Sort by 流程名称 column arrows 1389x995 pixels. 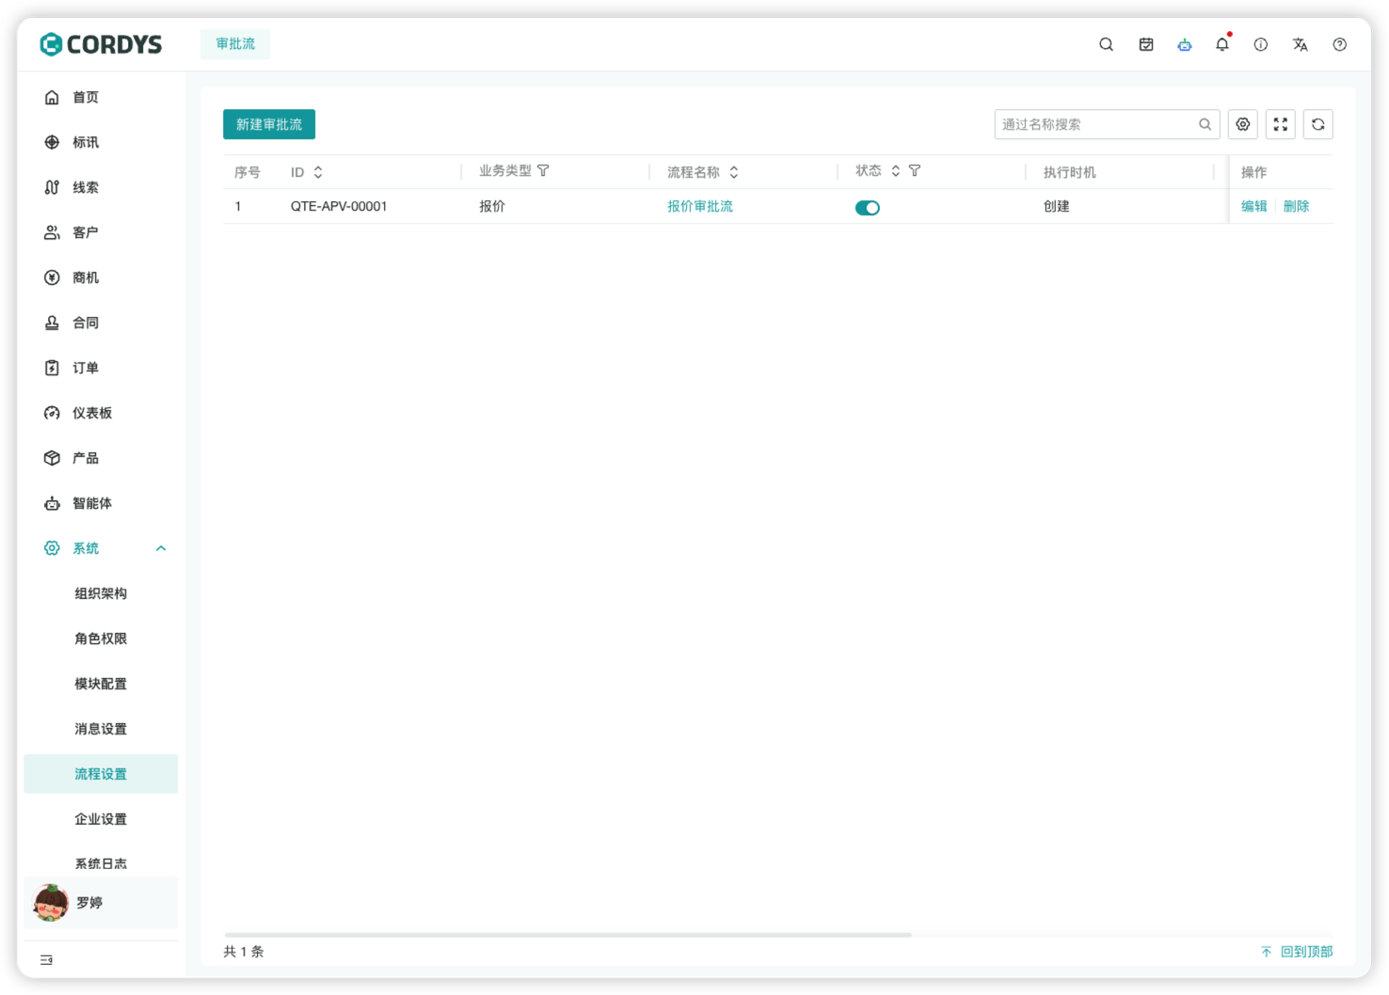[734, 172]
